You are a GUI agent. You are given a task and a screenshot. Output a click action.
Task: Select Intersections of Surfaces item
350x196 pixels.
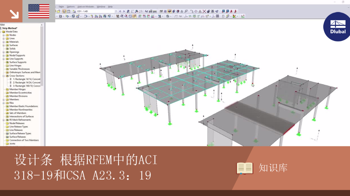pyautogui.click(x=22, y=116)
